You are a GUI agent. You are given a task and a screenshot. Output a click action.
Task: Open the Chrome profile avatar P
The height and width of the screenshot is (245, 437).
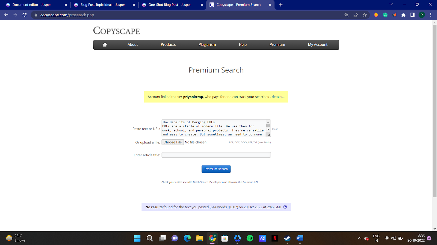422,15
